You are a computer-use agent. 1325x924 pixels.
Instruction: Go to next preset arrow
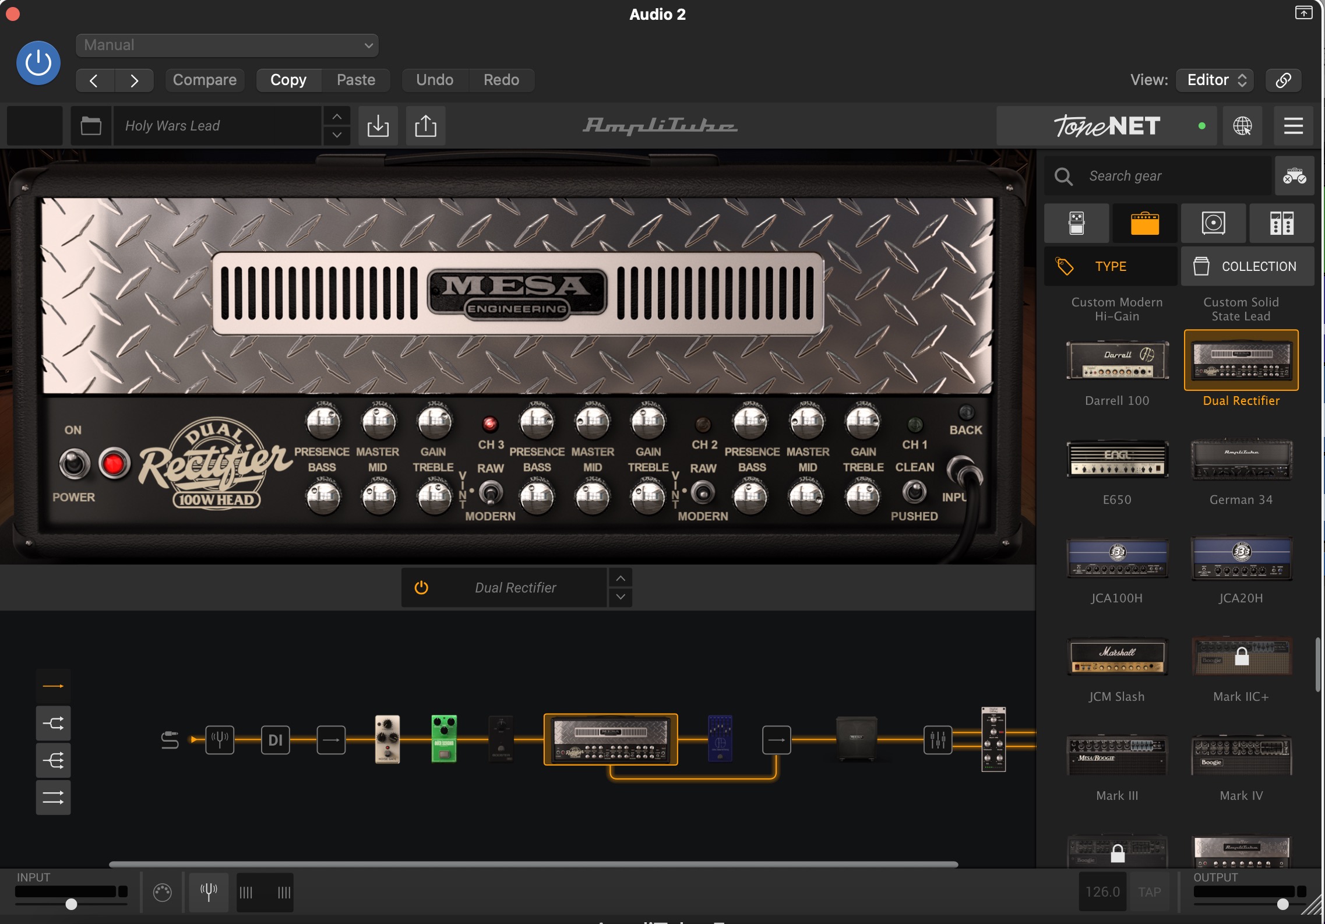(134, 80)
